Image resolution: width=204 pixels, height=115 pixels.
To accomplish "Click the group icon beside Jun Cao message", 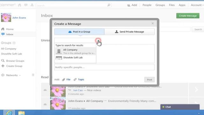I will [x=45, y=90].
